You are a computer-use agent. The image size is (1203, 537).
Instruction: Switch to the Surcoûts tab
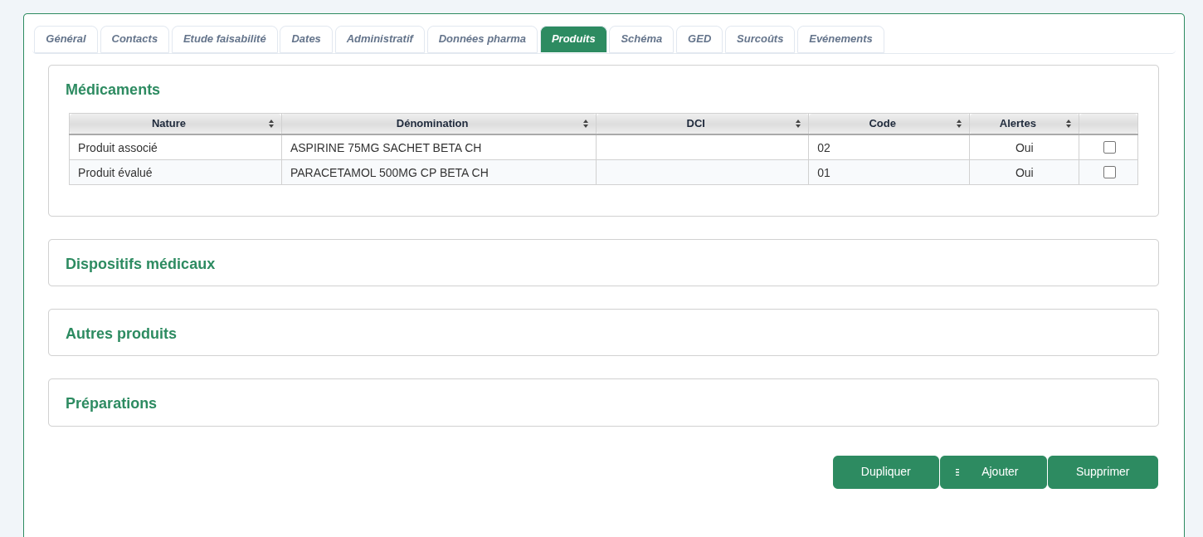tap(760, 39)
